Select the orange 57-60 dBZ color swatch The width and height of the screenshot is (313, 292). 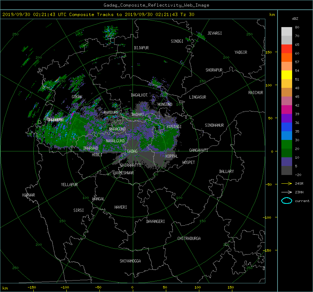coord(287,58)
